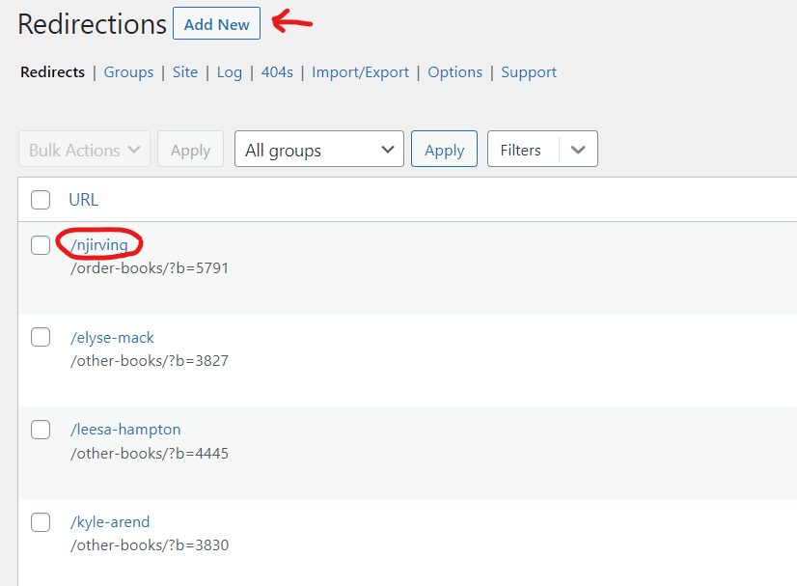
Task: Open the Bulk Actions dropdown
Action: [x=85, y=150]
